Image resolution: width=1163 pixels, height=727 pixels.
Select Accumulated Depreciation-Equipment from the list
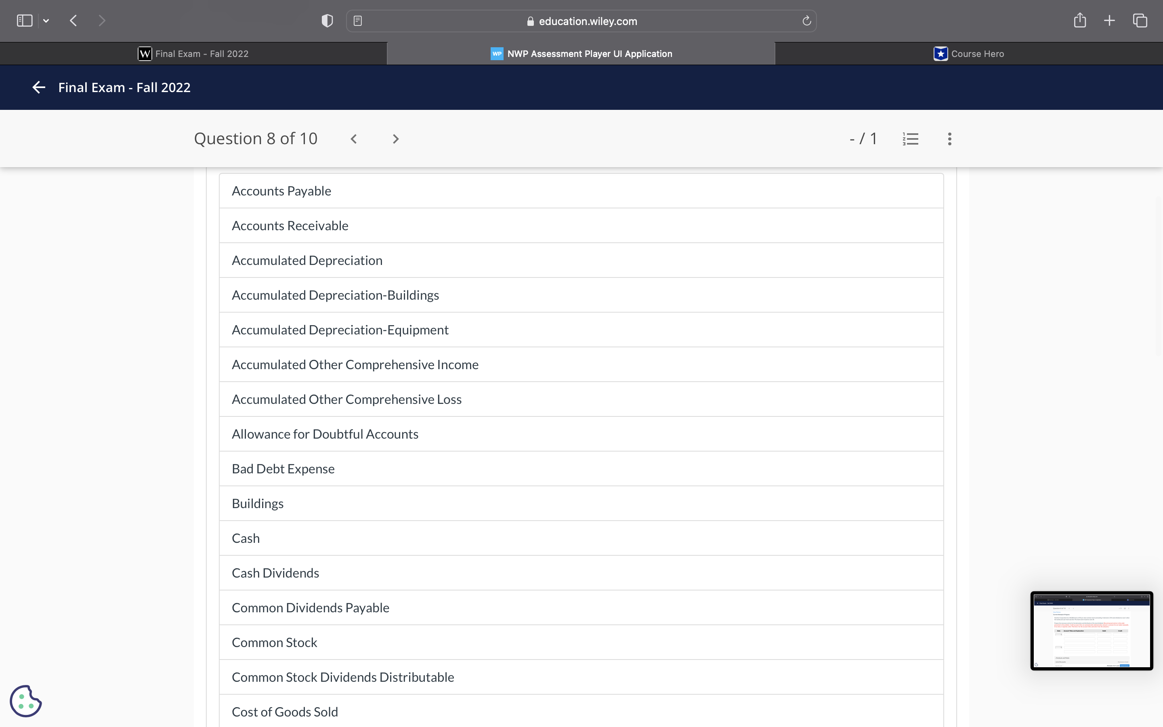(x=340, y=330)
